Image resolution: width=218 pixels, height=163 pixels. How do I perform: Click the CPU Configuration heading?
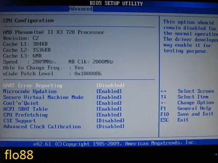click(x=28, y=20)
